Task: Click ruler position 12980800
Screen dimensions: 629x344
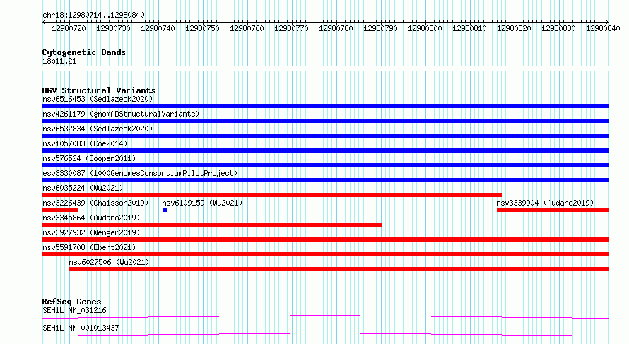Action: [x=425, y=28]
